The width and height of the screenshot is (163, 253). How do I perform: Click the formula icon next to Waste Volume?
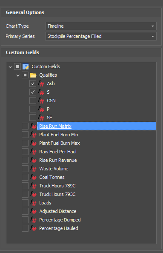click(33, 169)
